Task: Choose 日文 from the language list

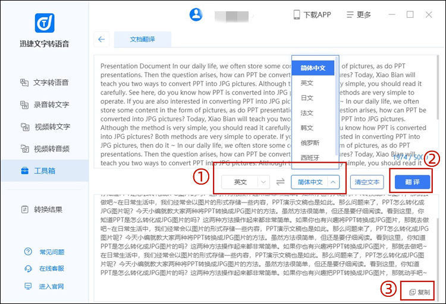Action: pos(307,98)
